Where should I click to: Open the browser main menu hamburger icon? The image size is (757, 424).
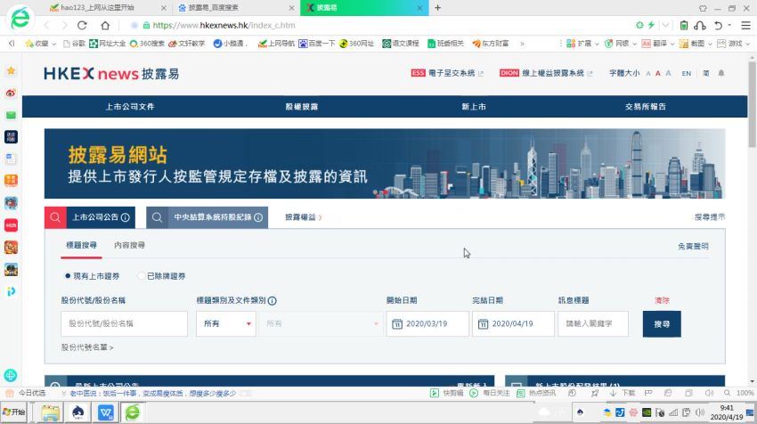click(x=746, y=26)
